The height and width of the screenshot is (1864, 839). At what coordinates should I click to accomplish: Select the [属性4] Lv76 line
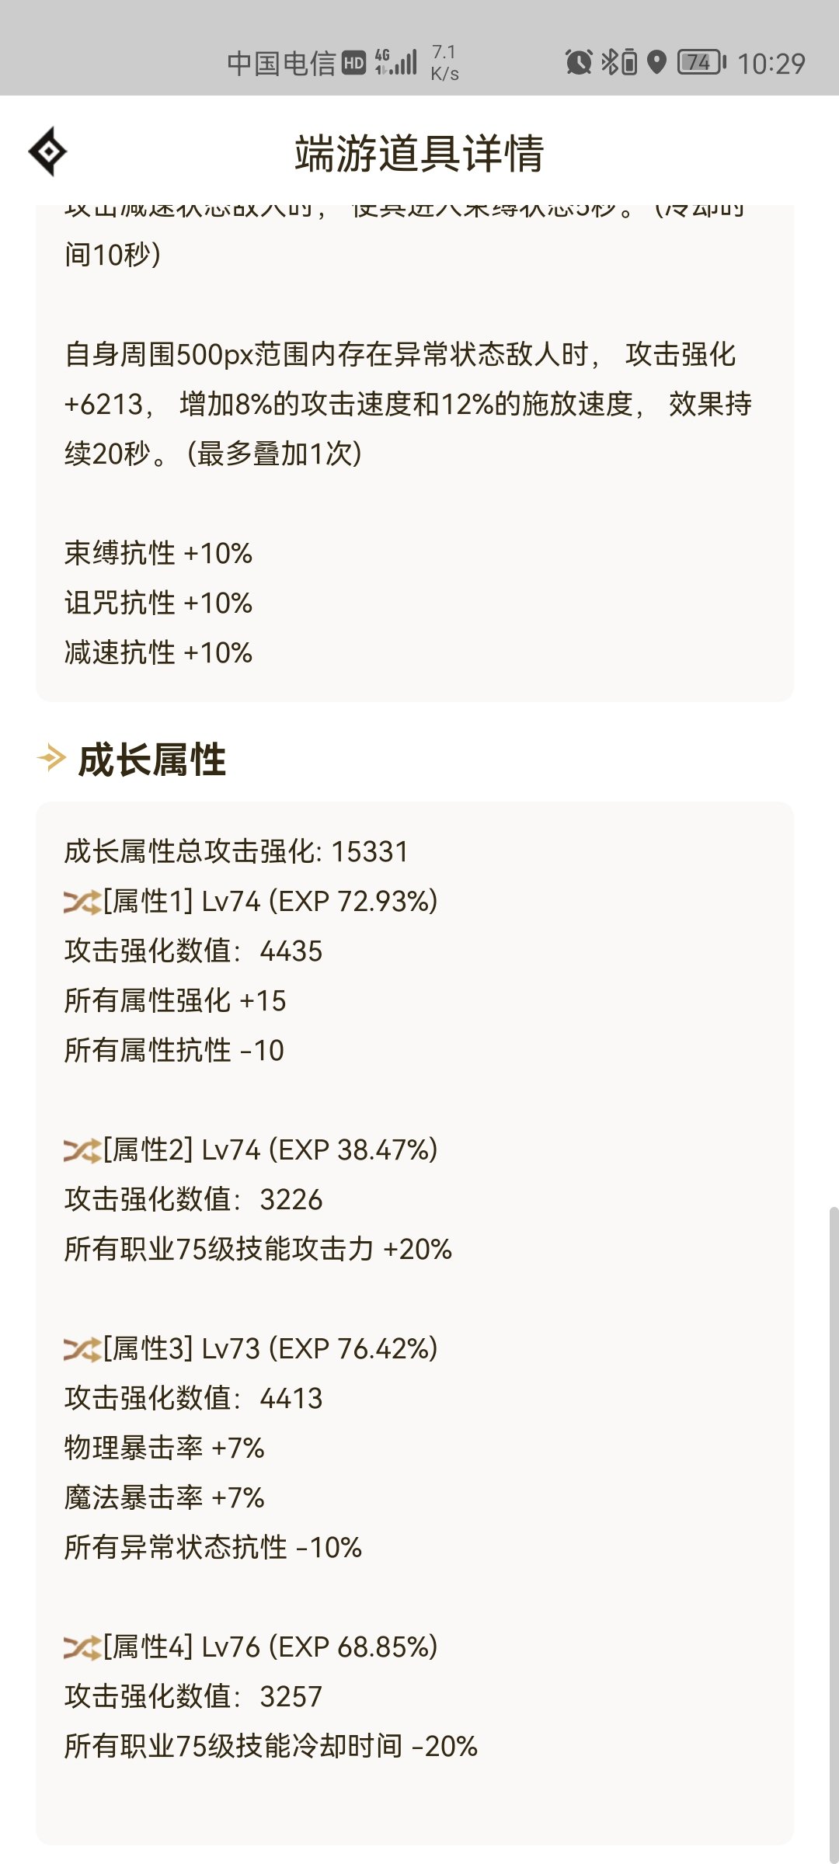[x=251, y=1647]
